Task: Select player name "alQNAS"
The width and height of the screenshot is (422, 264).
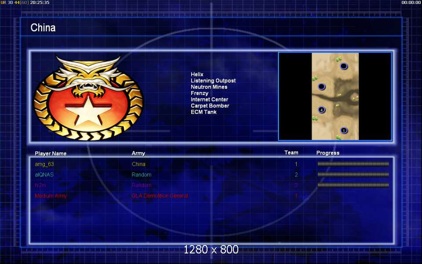Action: click(x=44, y=175)
